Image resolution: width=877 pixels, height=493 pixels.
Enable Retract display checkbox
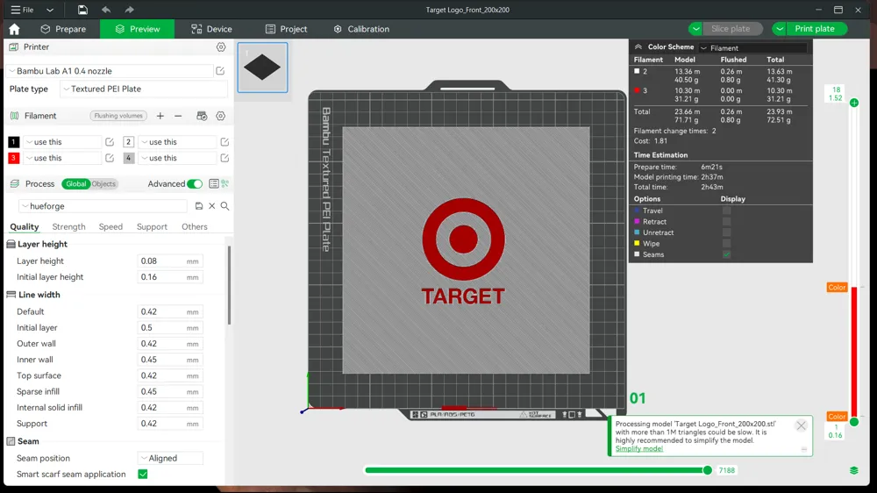[x=726, y=222]
